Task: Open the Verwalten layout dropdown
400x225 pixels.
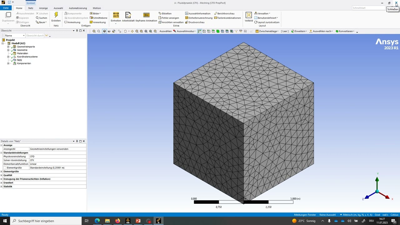Action: pyautogui.click(x=262, y=13)
